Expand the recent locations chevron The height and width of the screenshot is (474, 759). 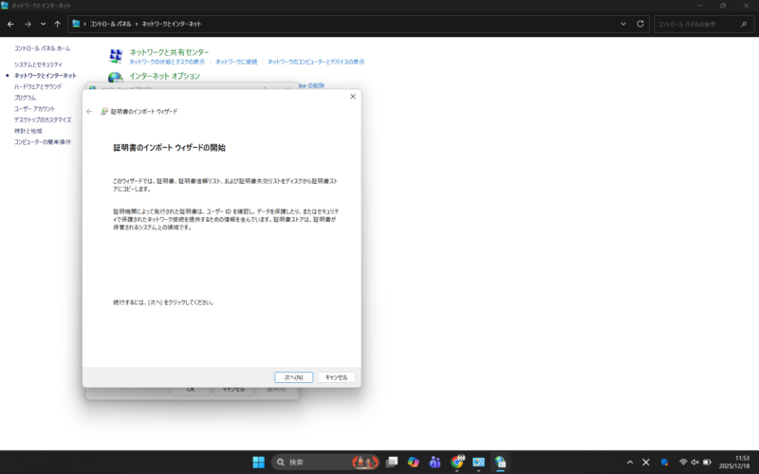43,24
